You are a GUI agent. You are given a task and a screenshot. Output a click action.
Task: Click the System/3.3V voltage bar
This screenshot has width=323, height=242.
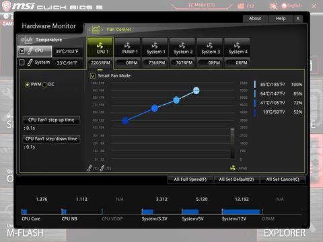click(x=147, y=212)
